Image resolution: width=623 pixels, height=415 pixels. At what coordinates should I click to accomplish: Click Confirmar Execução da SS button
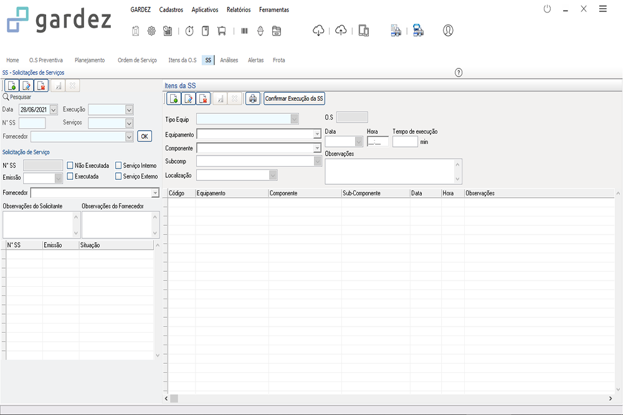[294, 98]
